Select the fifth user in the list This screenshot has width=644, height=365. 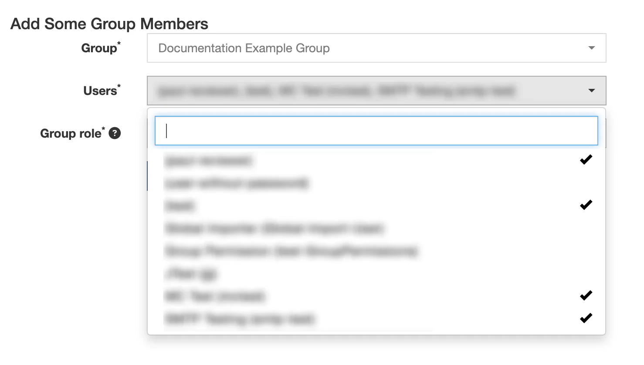pyautogui.click(x=291, y=251)
